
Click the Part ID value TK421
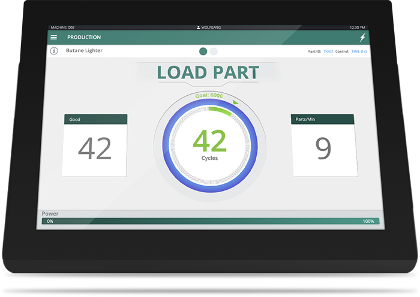(328, 51)
